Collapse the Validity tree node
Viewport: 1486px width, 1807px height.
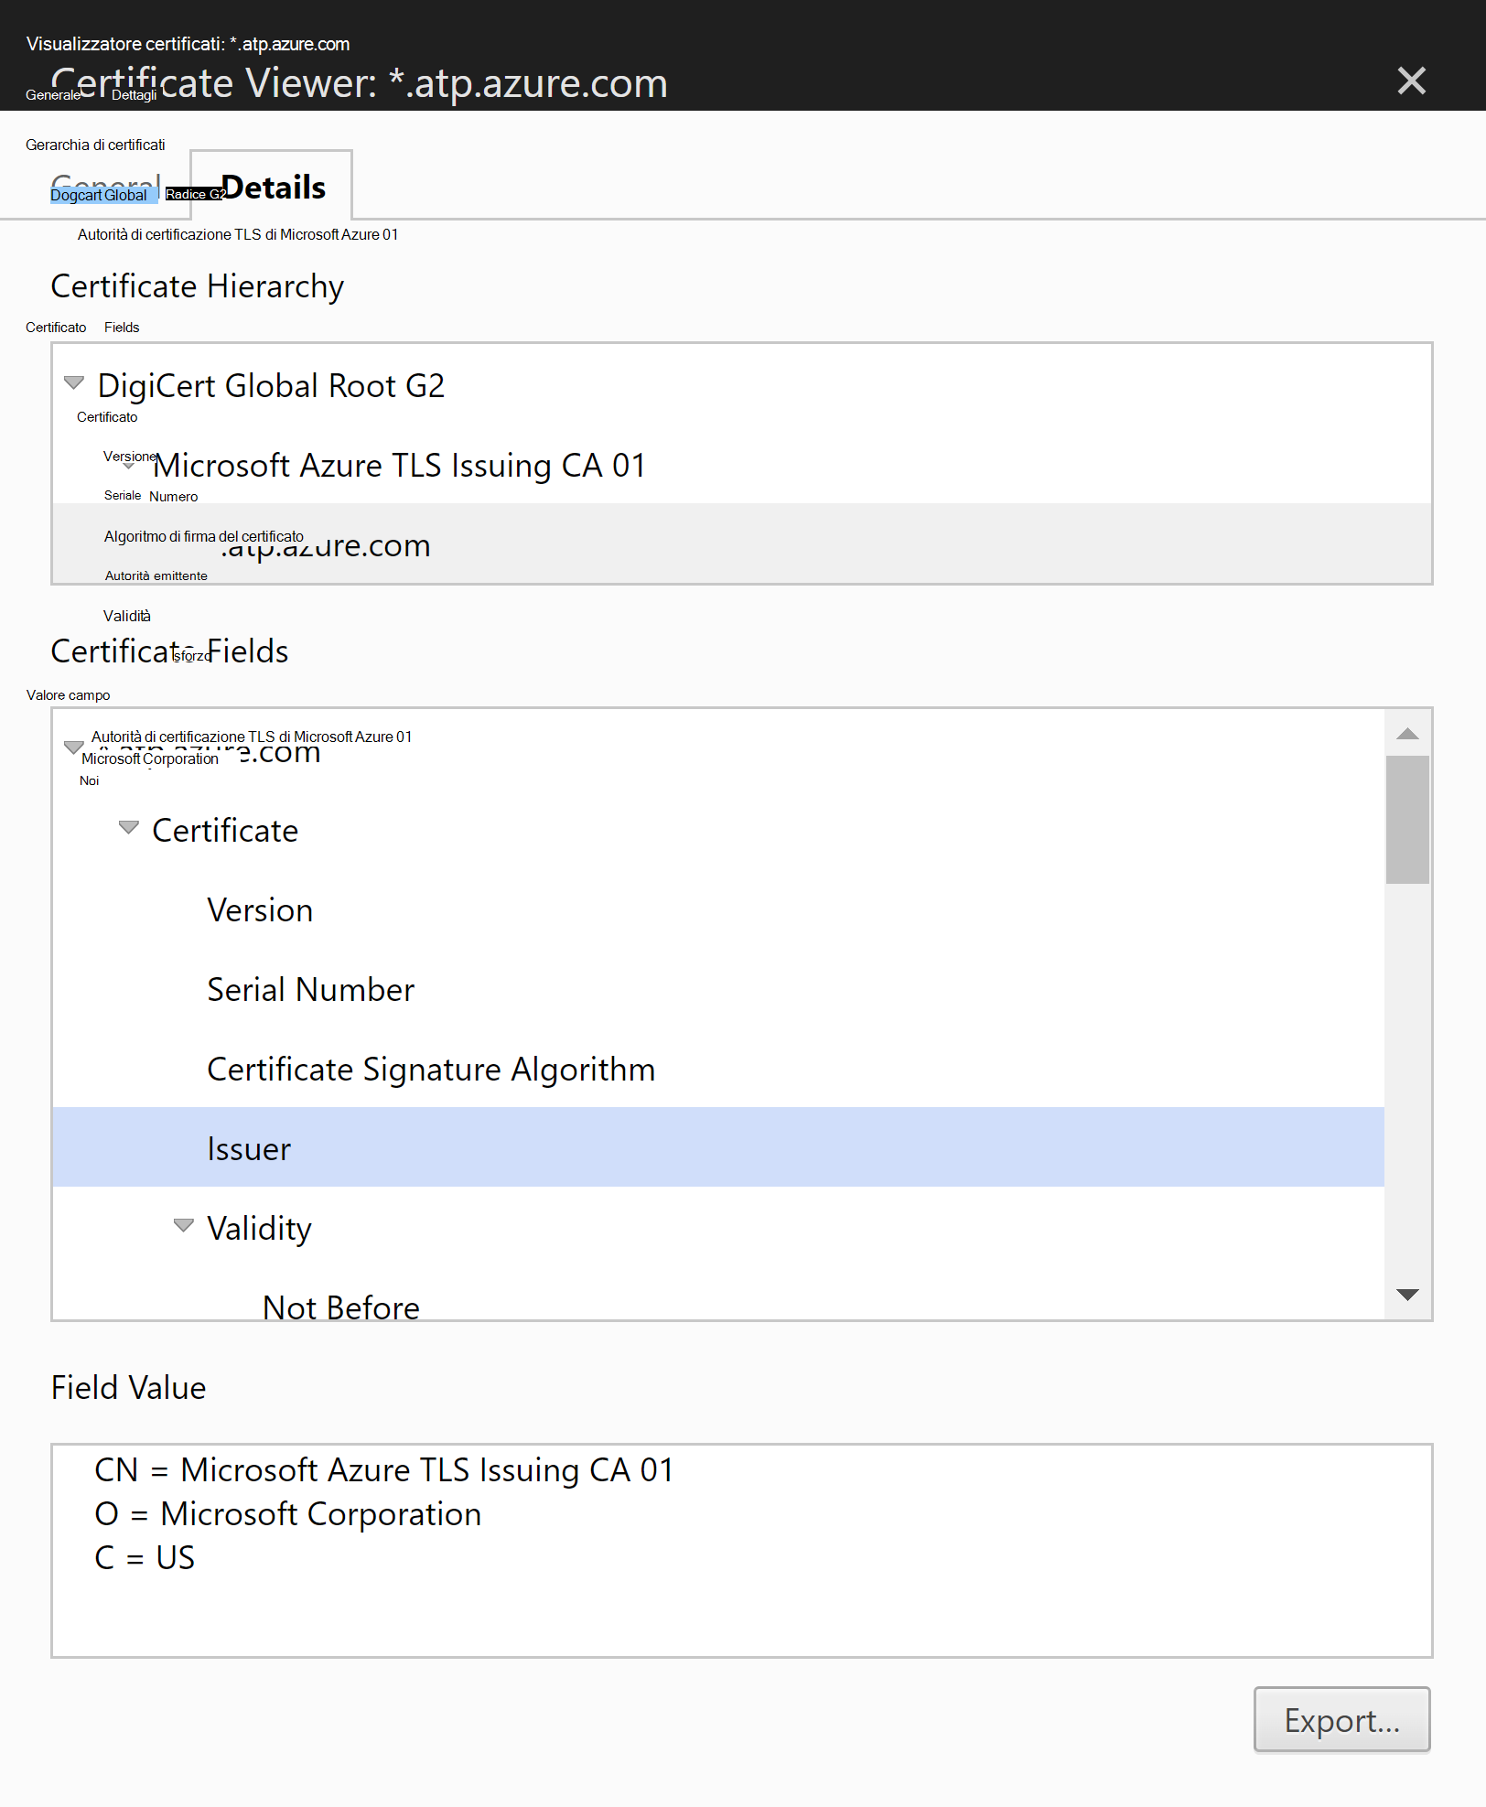pos(184,1225)
